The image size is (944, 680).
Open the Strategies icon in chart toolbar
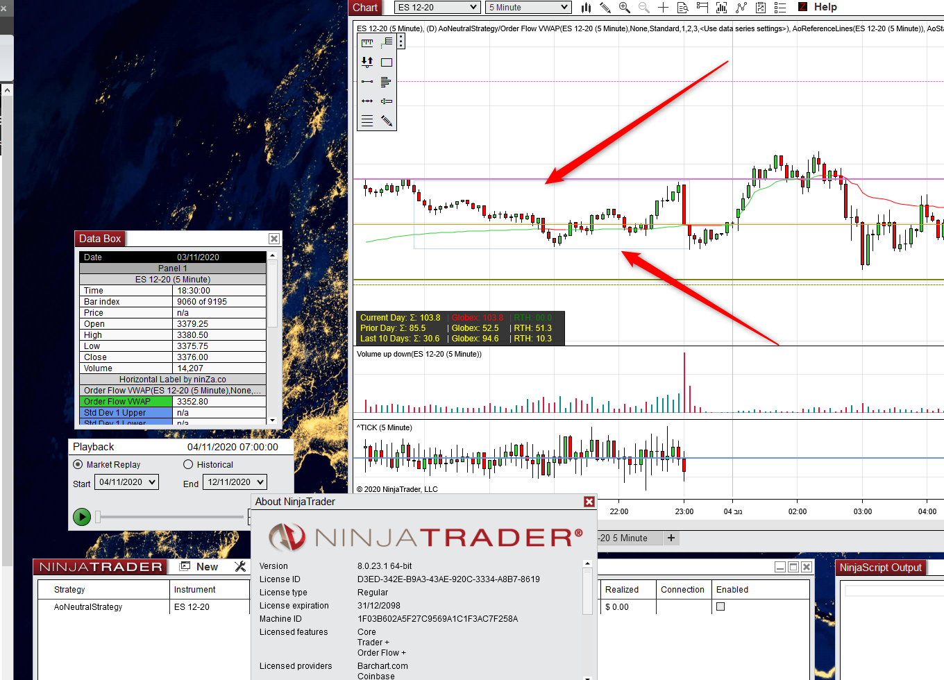[761, 7]
